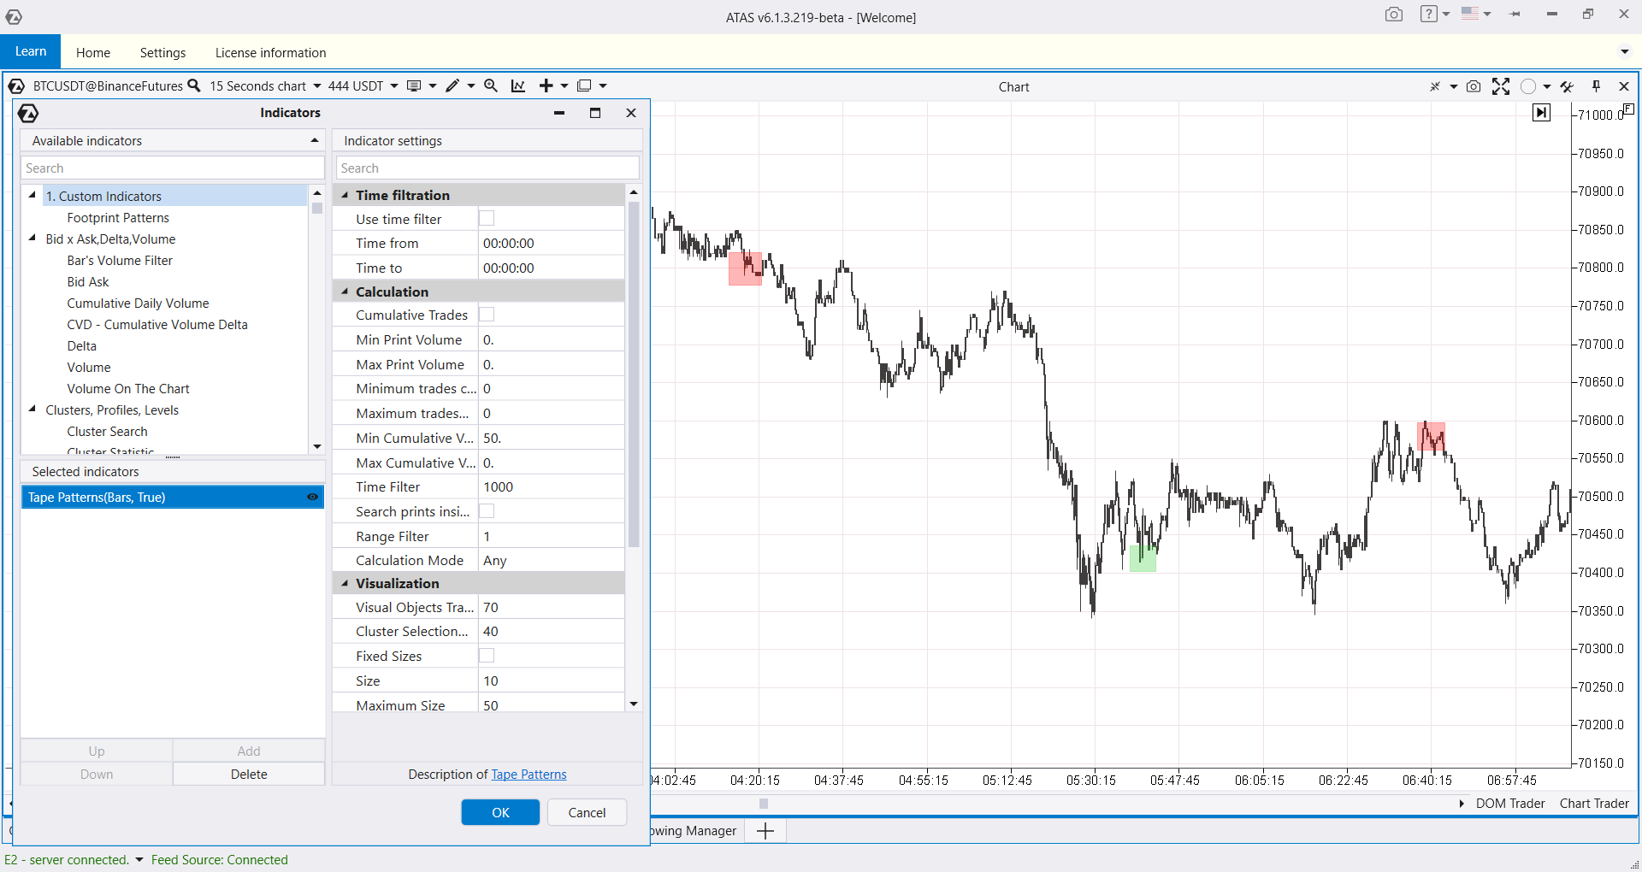Image resolution: width=1642 pixels, height=872 pixels.
Task: Tick the Cumulative Trades checkbox
Action: pos(487,315)
